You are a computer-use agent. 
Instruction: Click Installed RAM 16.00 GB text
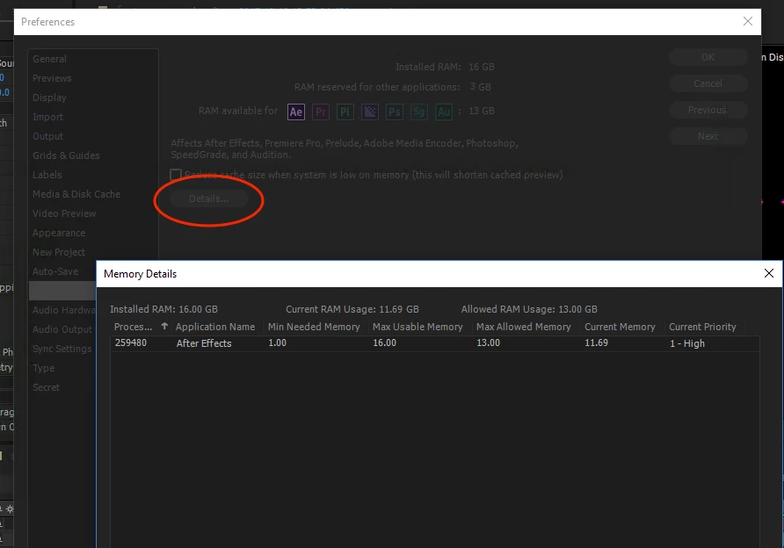(164, 309)
